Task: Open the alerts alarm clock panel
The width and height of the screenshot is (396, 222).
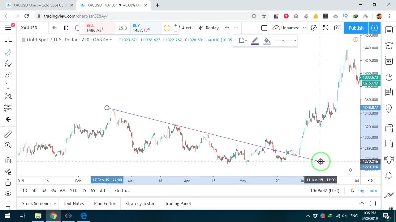Action: (389, 45)
